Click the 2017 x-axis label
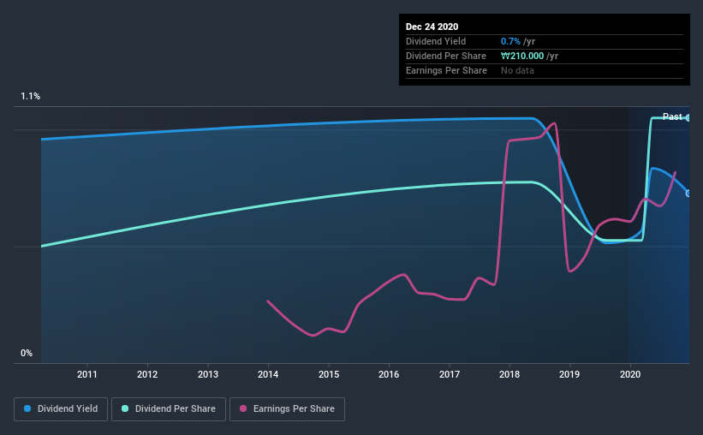 [x=450, y=374]
